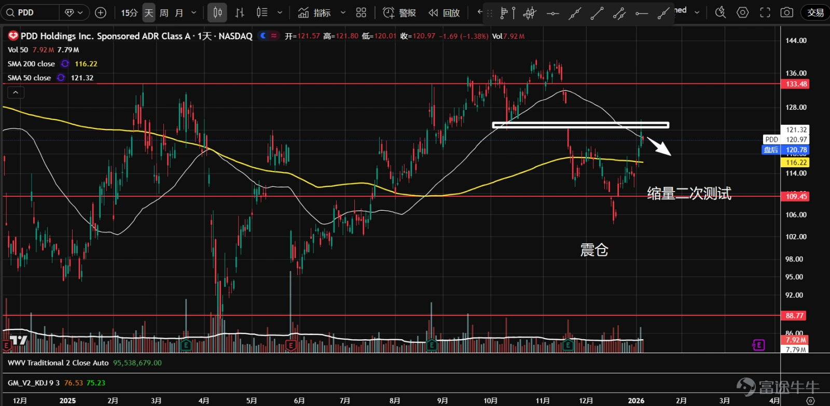The image size is (830, 406).
Task: Select the bars pattern drawing tool
Action: click(530, 13)
